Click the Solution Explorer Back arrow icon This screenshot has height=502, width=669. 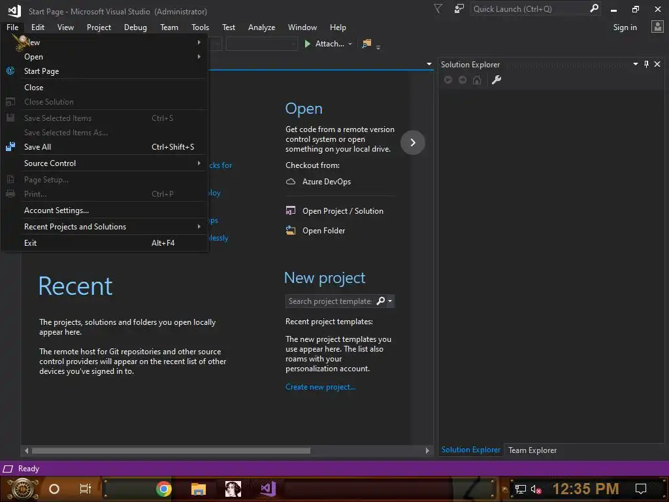point(448,80)
